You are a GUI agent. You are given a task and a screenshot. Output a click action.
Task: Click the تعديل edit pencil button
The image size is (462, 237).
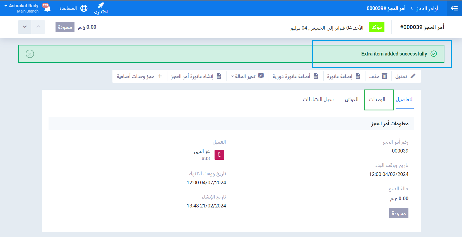click(x=405, y=76)
